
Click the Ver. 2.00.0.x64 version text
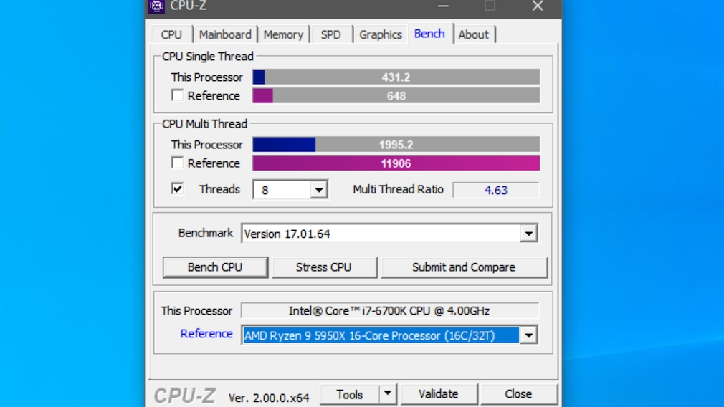click(x=269, y=398)
